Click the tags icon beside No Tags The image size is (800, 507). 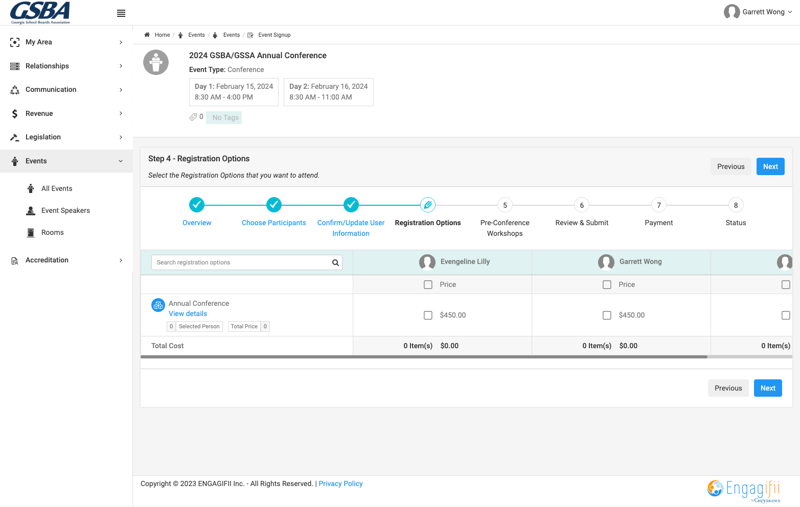(x=193, y=117)
